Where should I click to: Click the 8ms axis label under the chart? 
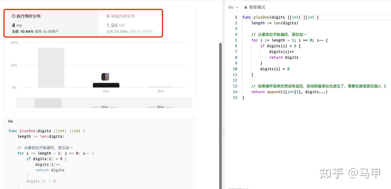pos(161,91)
